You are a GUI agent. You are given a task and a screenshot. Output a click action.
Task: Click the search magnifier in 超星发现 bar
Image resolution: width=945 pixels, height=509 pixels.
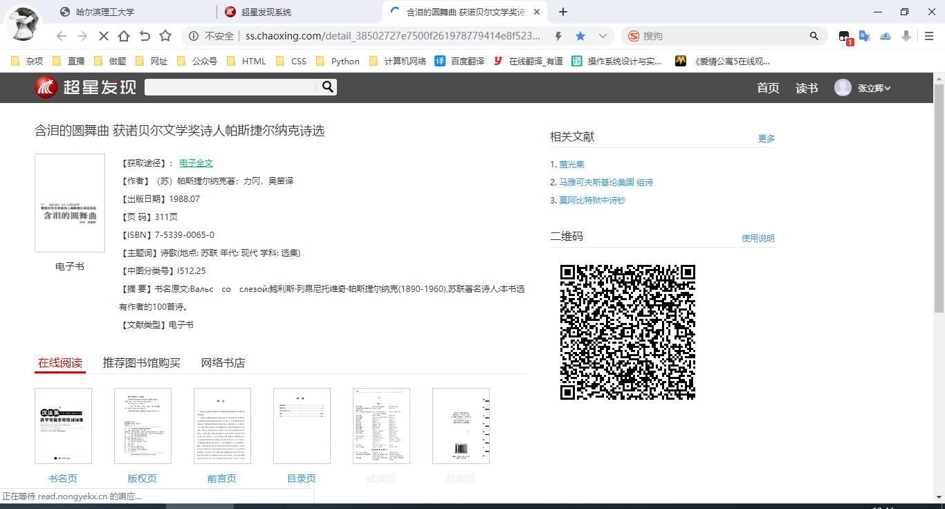[328, 87]
